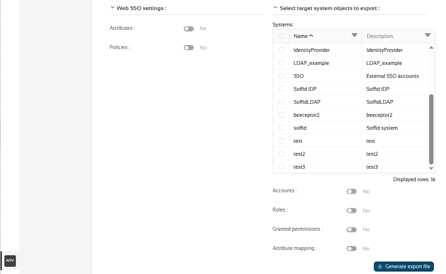The height and width of the screenshot is (274, 446).
Task: Click the ADV mode badge icon
Action: pos(10,261)
